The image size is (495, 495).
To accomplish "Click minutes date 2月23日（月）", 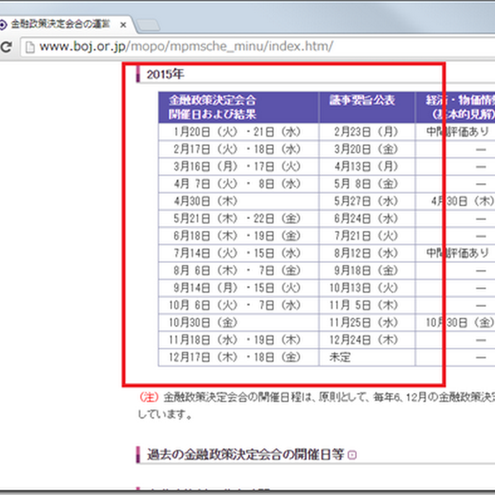I will 366,132.
